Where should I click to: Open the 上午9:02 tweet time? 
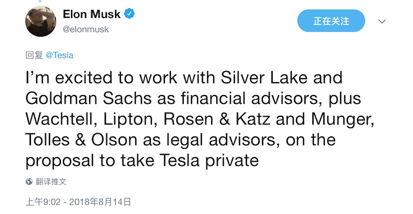tap(40, 201)
